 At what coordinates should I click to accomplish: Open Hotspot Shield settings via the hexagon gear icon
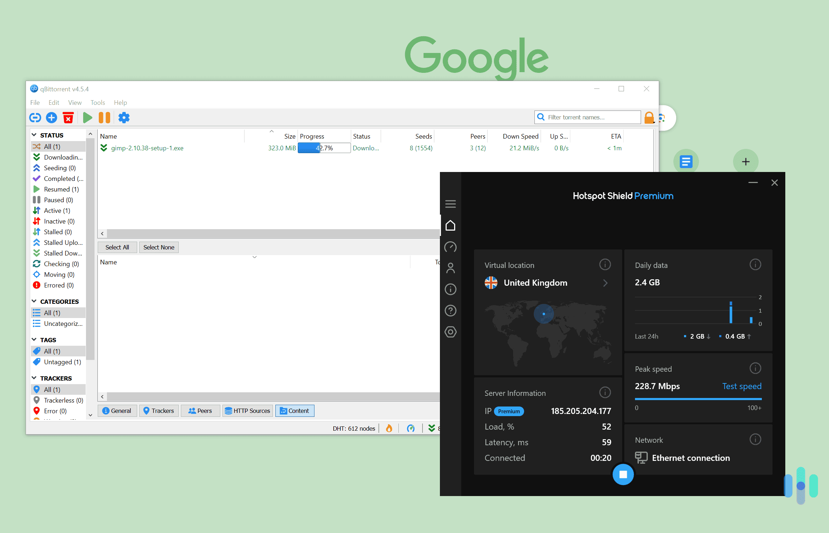pos(451,332)
